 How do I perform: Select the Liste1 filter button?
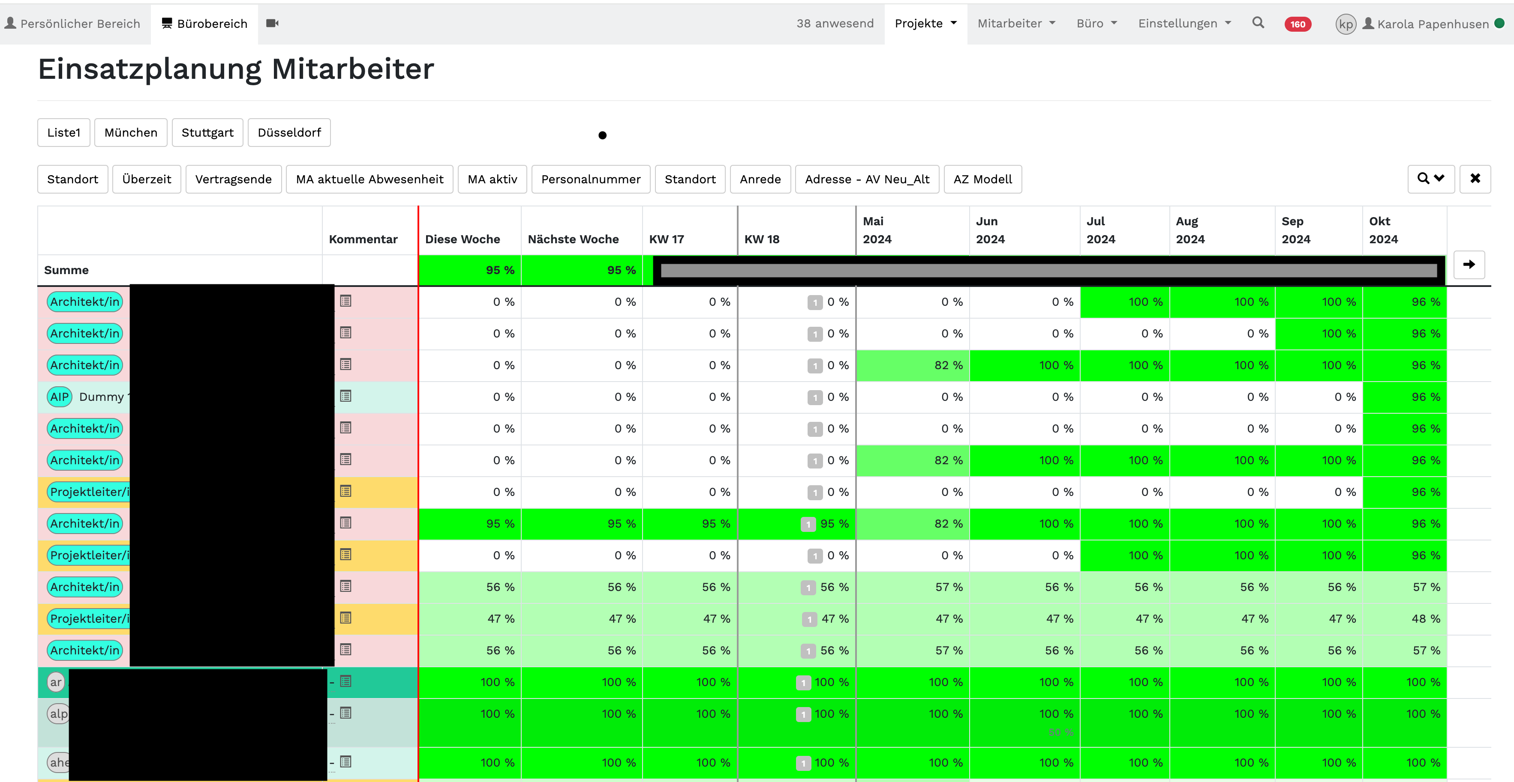click(63, 133)
